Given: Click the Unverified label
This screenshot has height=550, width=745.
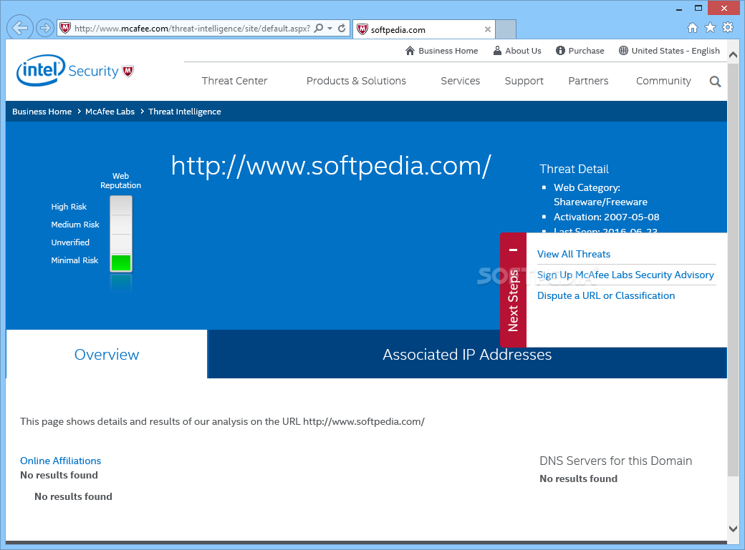Looking at the screenshot, I should (x=70, y=242).
